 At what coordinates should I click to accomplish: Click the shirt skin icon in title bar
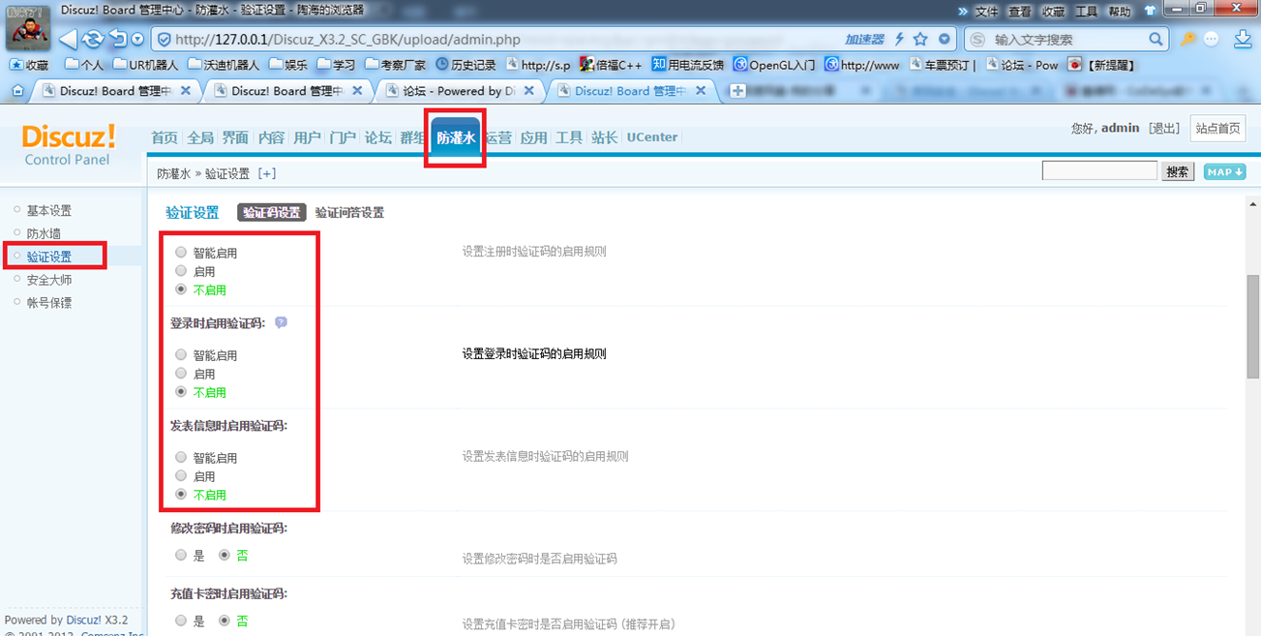tap(1151, 11)
